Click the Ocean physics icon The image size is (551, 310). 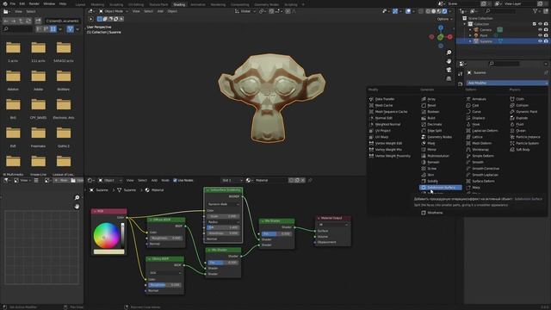pyautogui.click(x=512, y=131)
